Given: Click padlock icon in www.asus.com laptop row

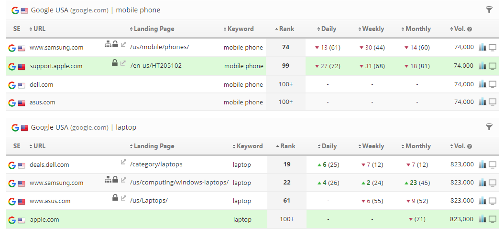Looking at the screenshot, I should pos(115,198).
